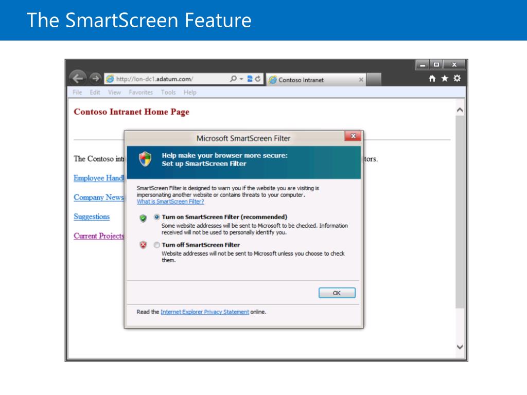Close the Contoso Intranet tab

tap(361, 80)
